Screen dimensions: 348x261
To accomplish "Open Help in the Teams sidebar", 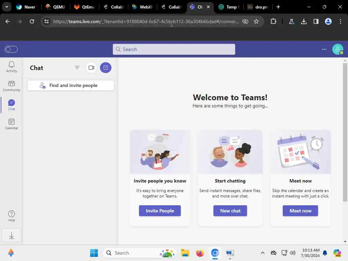I will click(12, 216).
